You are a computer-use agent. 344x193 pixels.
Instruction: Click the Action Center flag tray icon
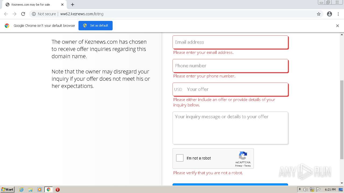point(318,190)
